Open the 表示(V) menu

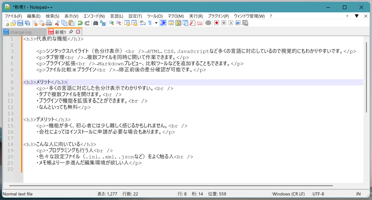pos(71,16)
